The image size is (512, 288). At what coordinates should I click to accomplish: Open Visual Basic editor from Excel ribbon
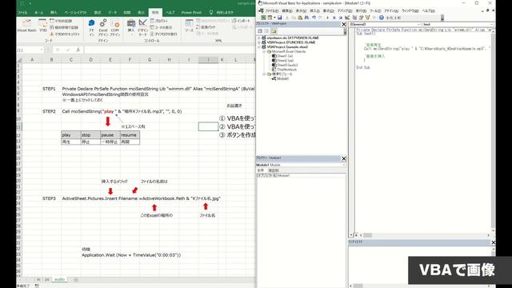26,26
